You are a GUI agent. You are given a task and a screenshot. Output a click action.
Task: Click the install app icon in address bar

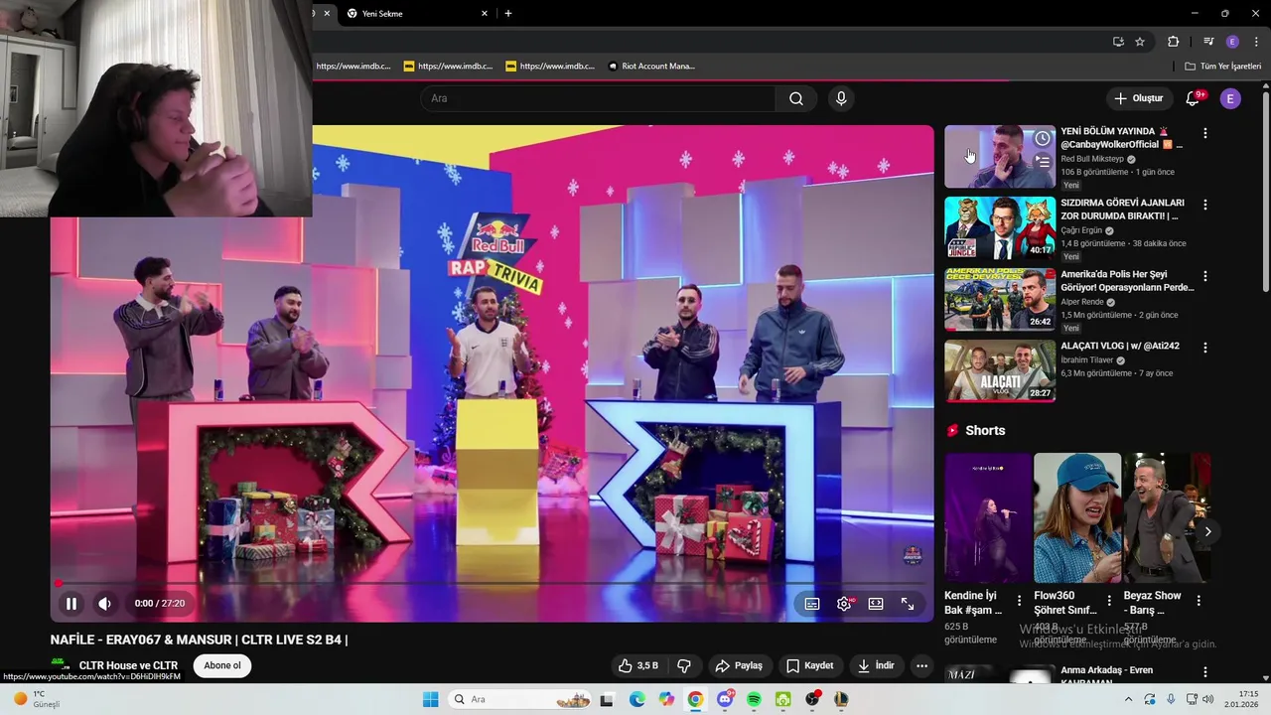1118,42
